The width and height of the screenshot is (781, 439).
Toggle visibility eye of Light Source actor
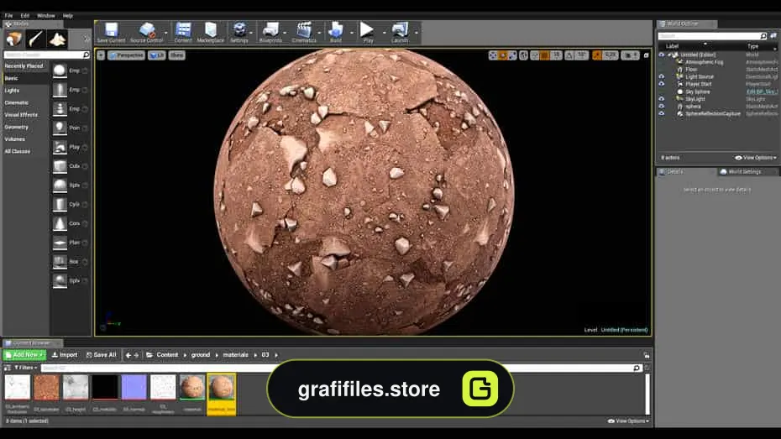tap(662, 76)
